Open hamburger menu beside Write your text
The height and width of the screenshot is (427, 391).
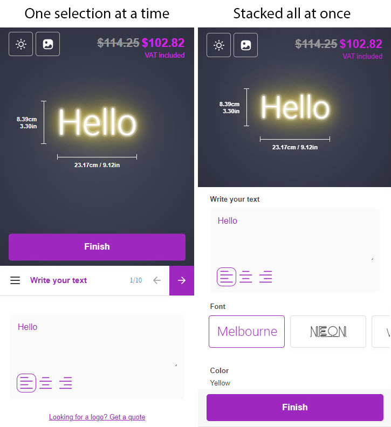pos(15,280)
